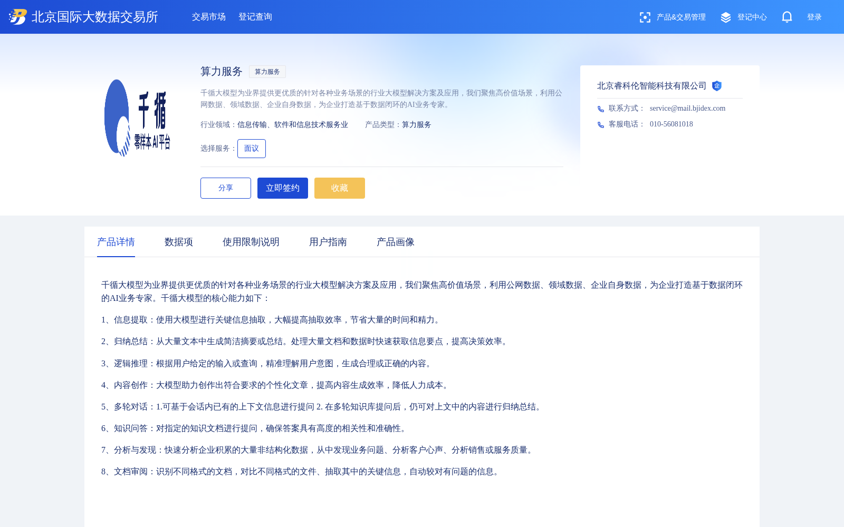Screen dimensions: 844x527
Task: Click the phone icon beside 联系方式
Action: point(601,109)
